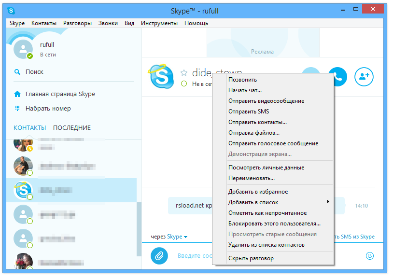Image resolution: width=393 pixels, height=280 pixels.
Task: Click the rufull profile name
Action: click(47, 44)
